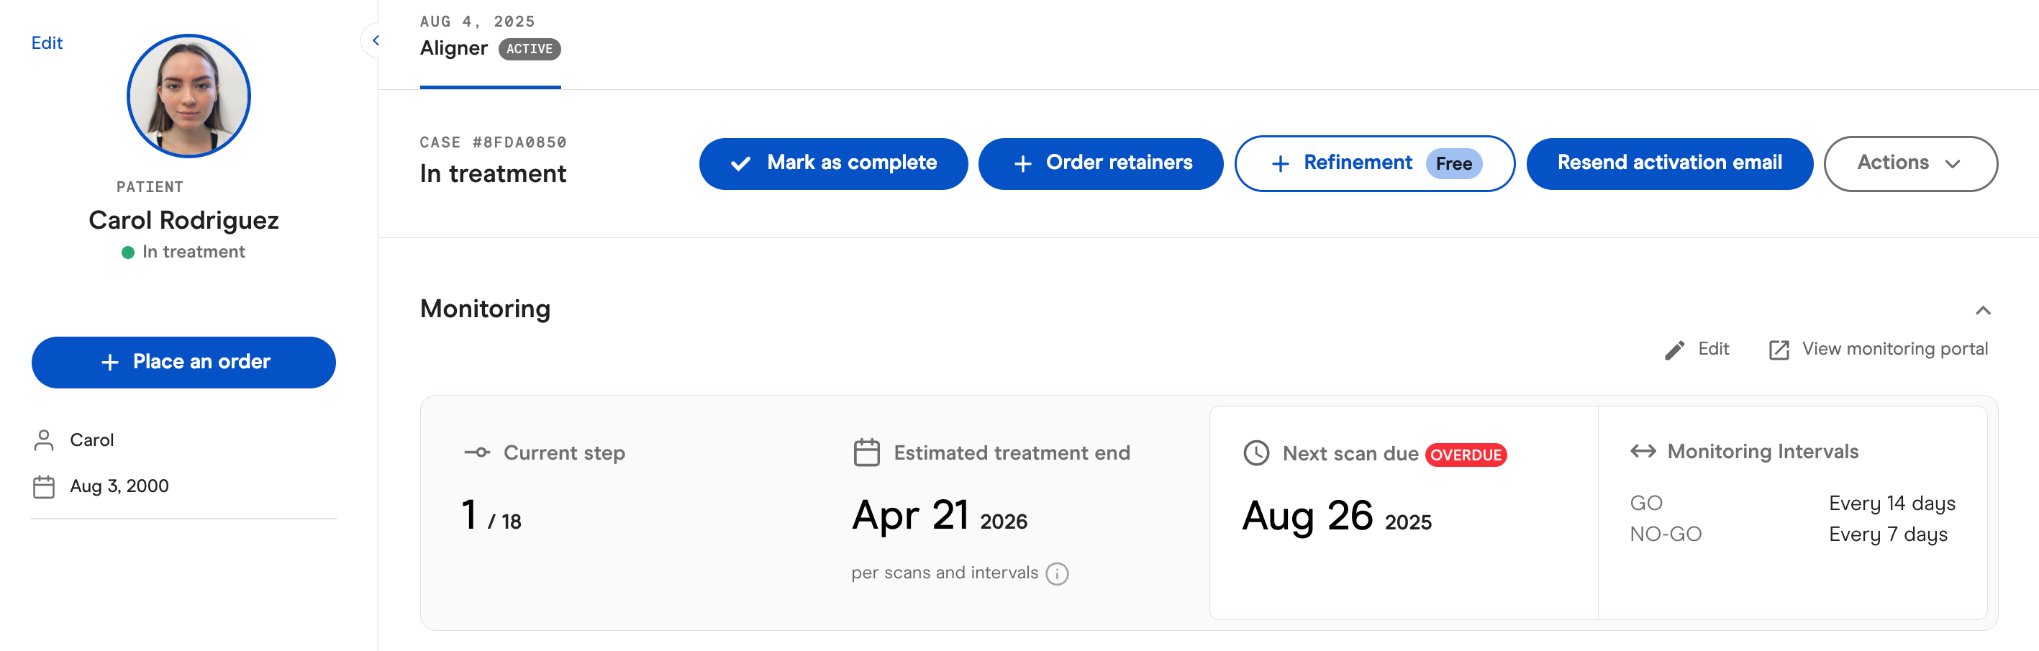
Task: Click the calendar icon next to Aug 3, 2000
Action: coord(45,486)
